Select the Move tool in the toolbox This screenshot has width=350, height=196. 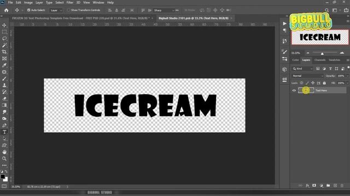(4, 25)
